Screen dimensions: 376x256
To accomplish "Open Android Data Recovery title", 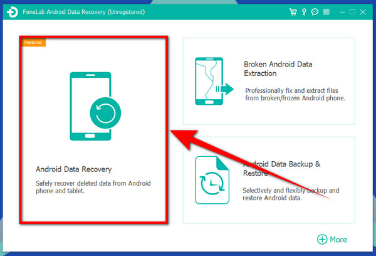I will [x=73, y=169].
